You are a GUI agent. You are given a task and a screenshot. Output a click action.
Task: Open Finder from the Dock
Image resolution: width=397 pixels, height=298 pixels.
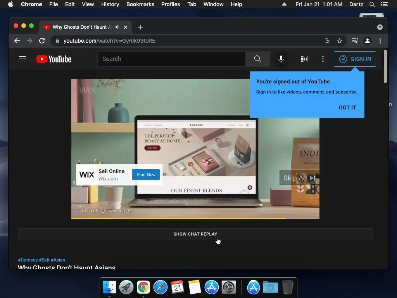(109, 288)
